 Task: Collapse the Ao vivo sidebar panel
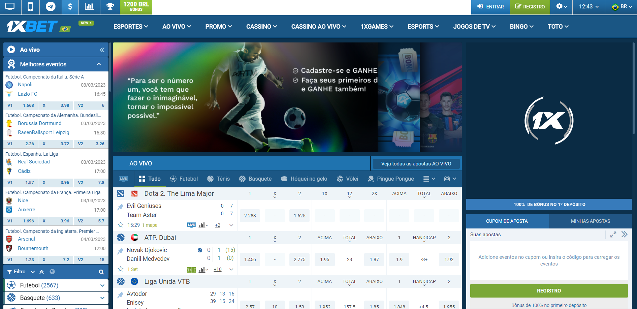[x=102, y=50]
